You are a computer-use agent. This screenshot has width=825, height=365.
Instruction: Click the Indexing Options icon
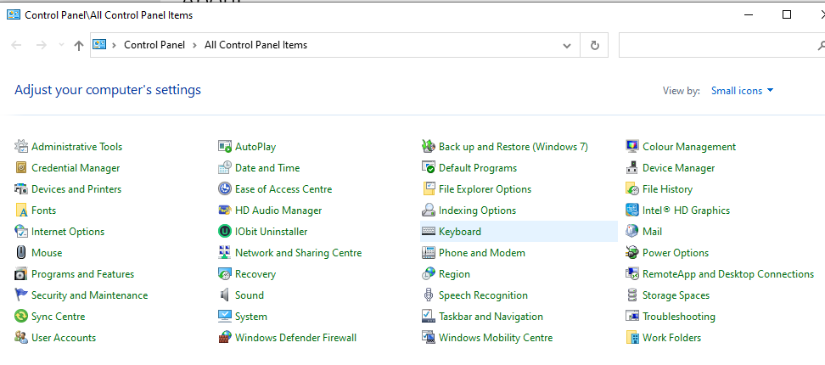click(429, 211)
